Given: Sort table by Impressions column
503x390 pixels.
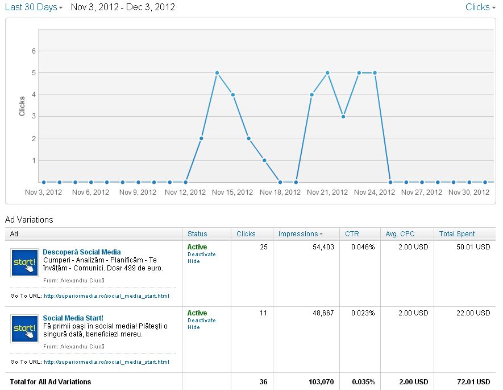Looking at the screenshot, I should (298, 234).
